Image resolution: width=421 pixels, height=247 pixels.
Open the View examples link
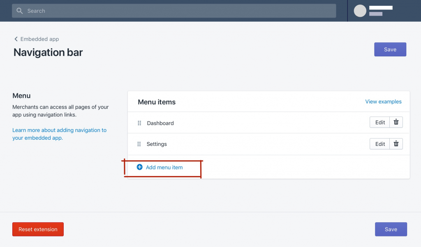[383, 102]
